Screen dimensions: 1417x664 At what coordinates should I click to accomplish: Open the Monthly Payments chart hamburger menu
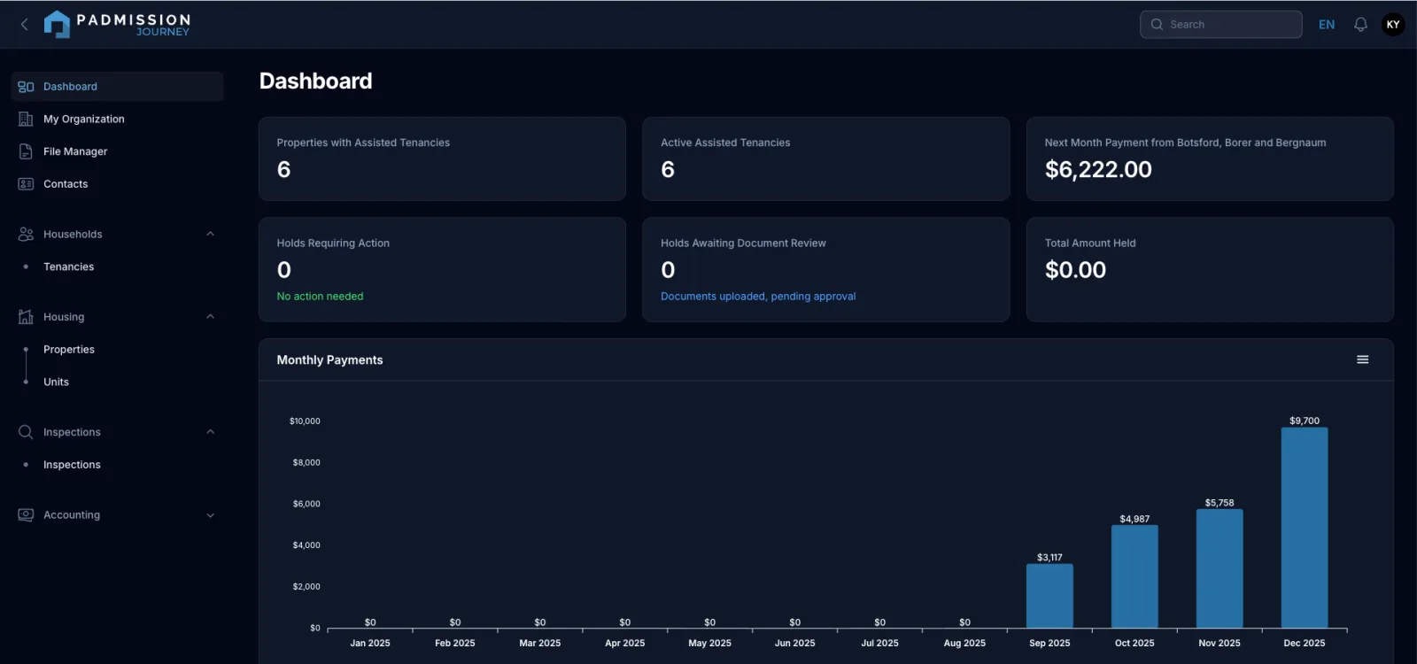click(1363, 359)
